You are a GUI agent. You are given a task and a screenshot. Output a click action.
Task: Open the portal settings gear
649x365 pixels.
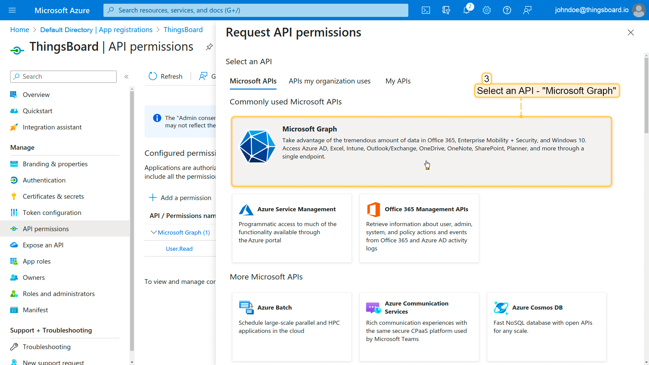coord(487,10)
